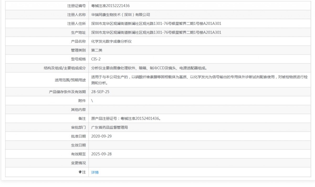Click the 备注 label
This screenshot has height=187, width=315.
click(82, 119)
